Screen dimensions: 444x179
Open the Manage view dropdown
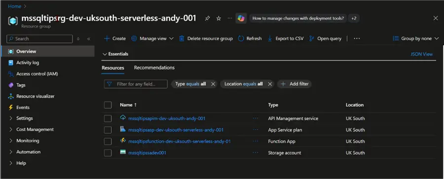[152, 39]
